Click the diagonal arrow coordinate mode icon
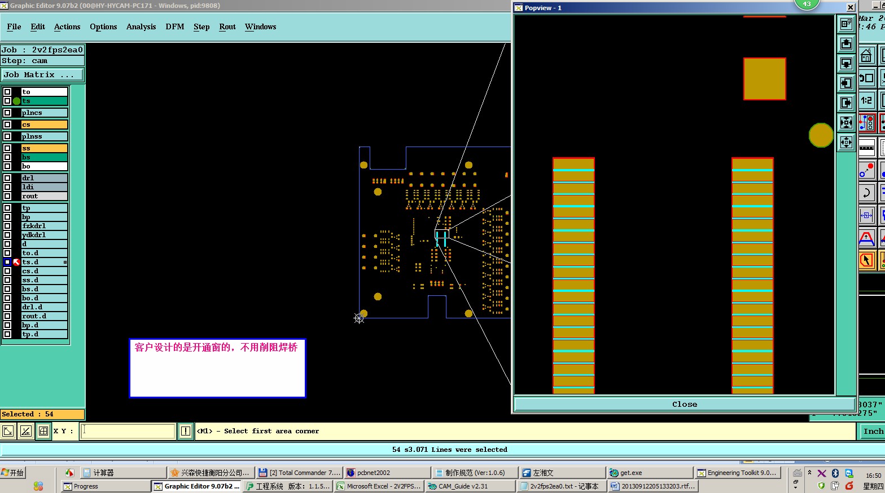This screenshot has height=493, width=885. tap(8, 431)
